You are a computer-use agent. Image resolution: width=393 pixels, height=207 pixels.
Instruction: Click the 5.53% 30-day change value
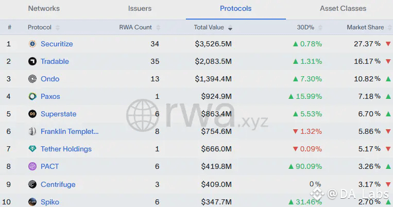[311, 114]
